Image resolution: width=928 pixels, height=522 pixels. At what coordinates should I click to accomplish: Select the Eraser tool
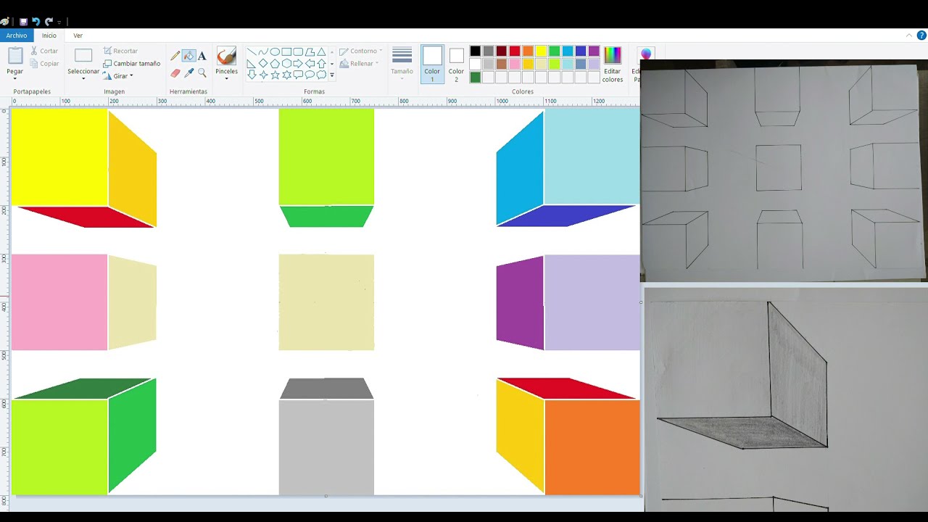175,73
